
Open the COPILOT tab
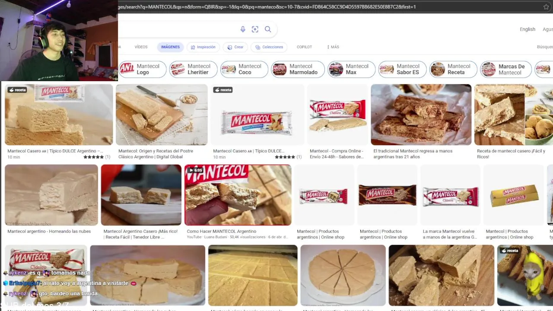[x=304, y=47]
